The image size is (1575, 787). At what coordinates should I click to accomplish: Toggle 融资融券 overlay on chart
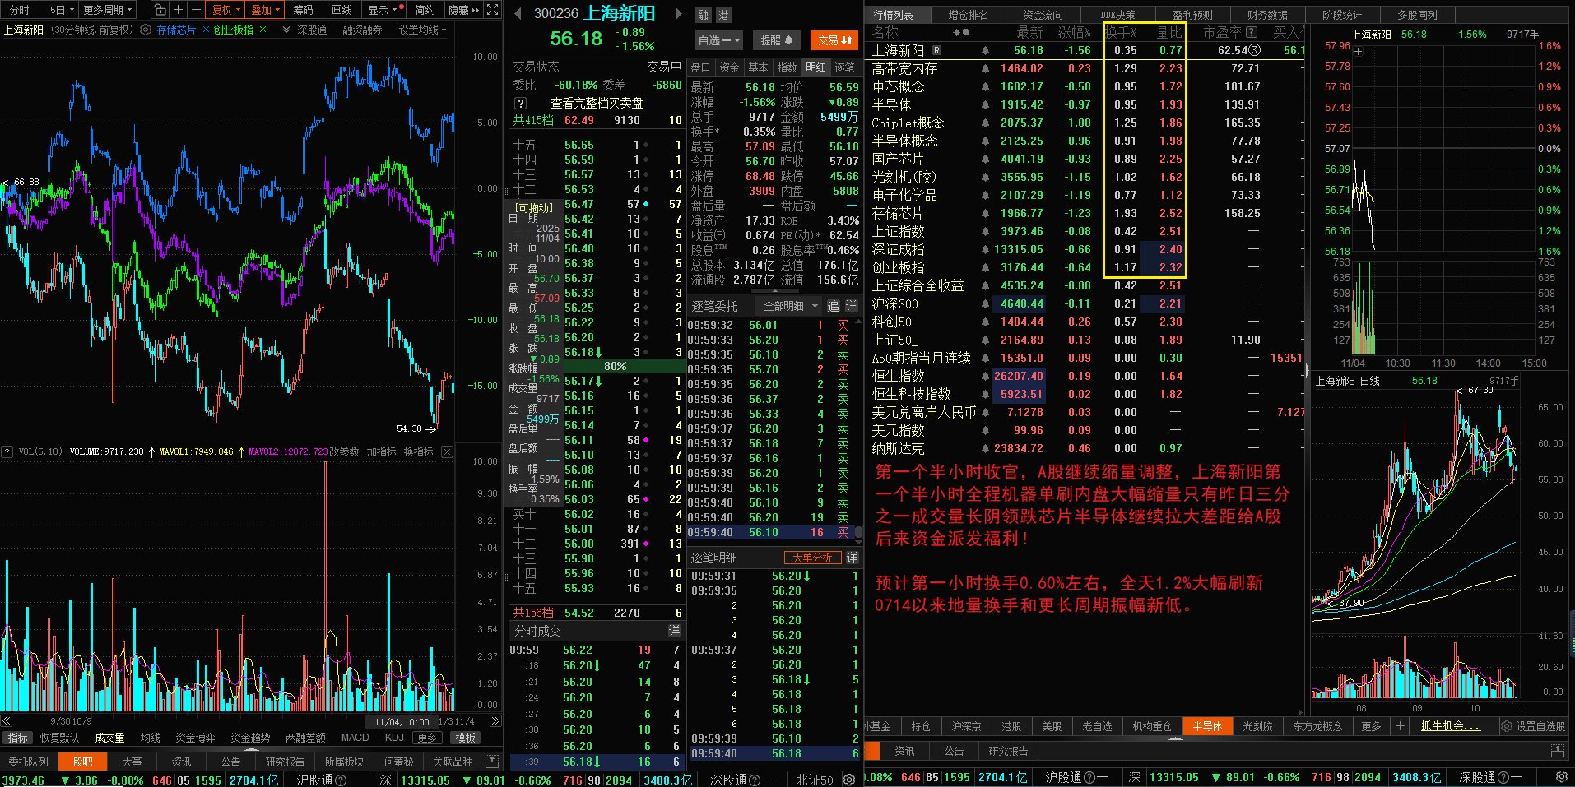(x=362, y=30)
